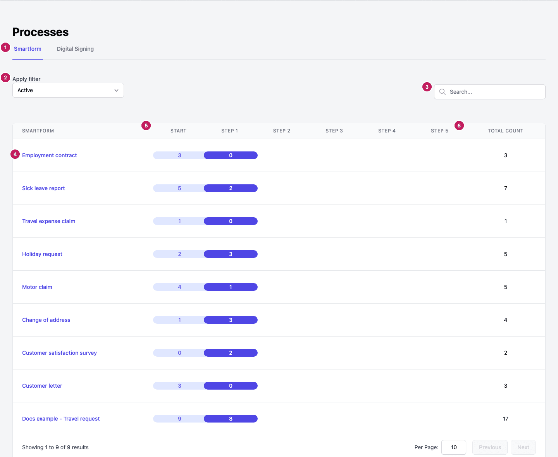Click total count 7 for Sick leave report
Image resolution: width=558 pixels, height=457 pixels.
506,188
